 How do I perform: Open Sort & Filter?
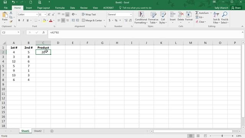(x=216, y=18)
